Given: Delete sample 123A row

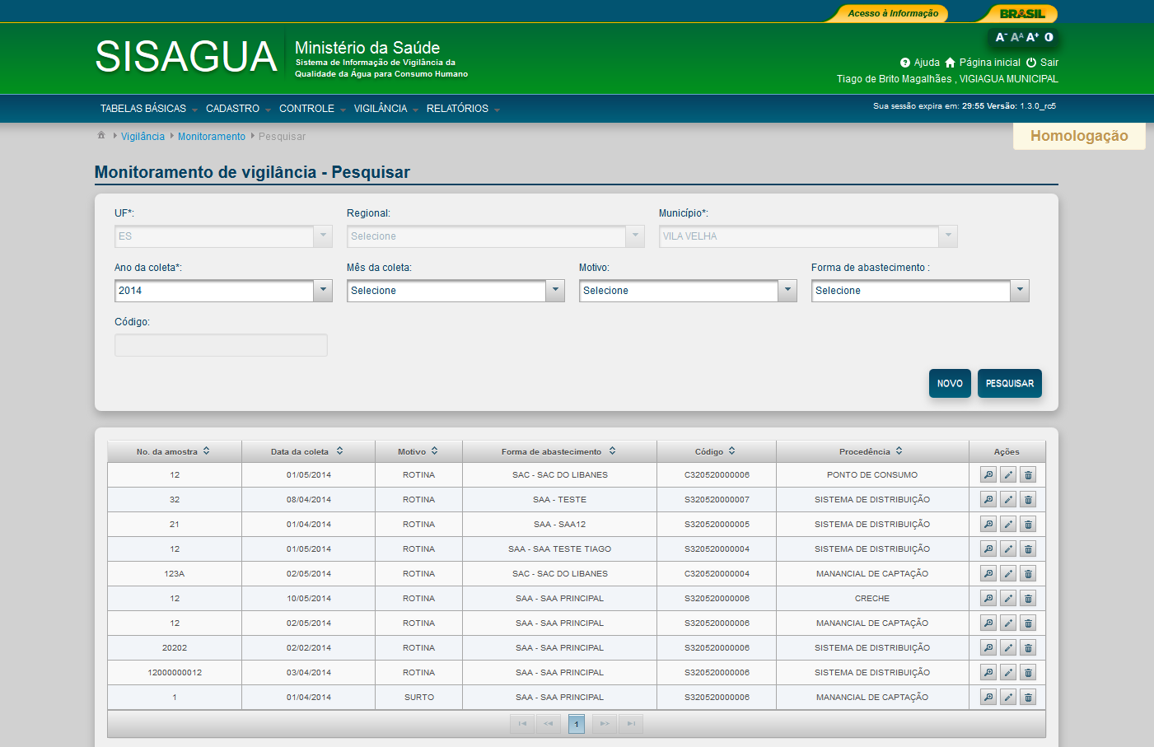Looking at the screenshot, I should pos(1028,574).
